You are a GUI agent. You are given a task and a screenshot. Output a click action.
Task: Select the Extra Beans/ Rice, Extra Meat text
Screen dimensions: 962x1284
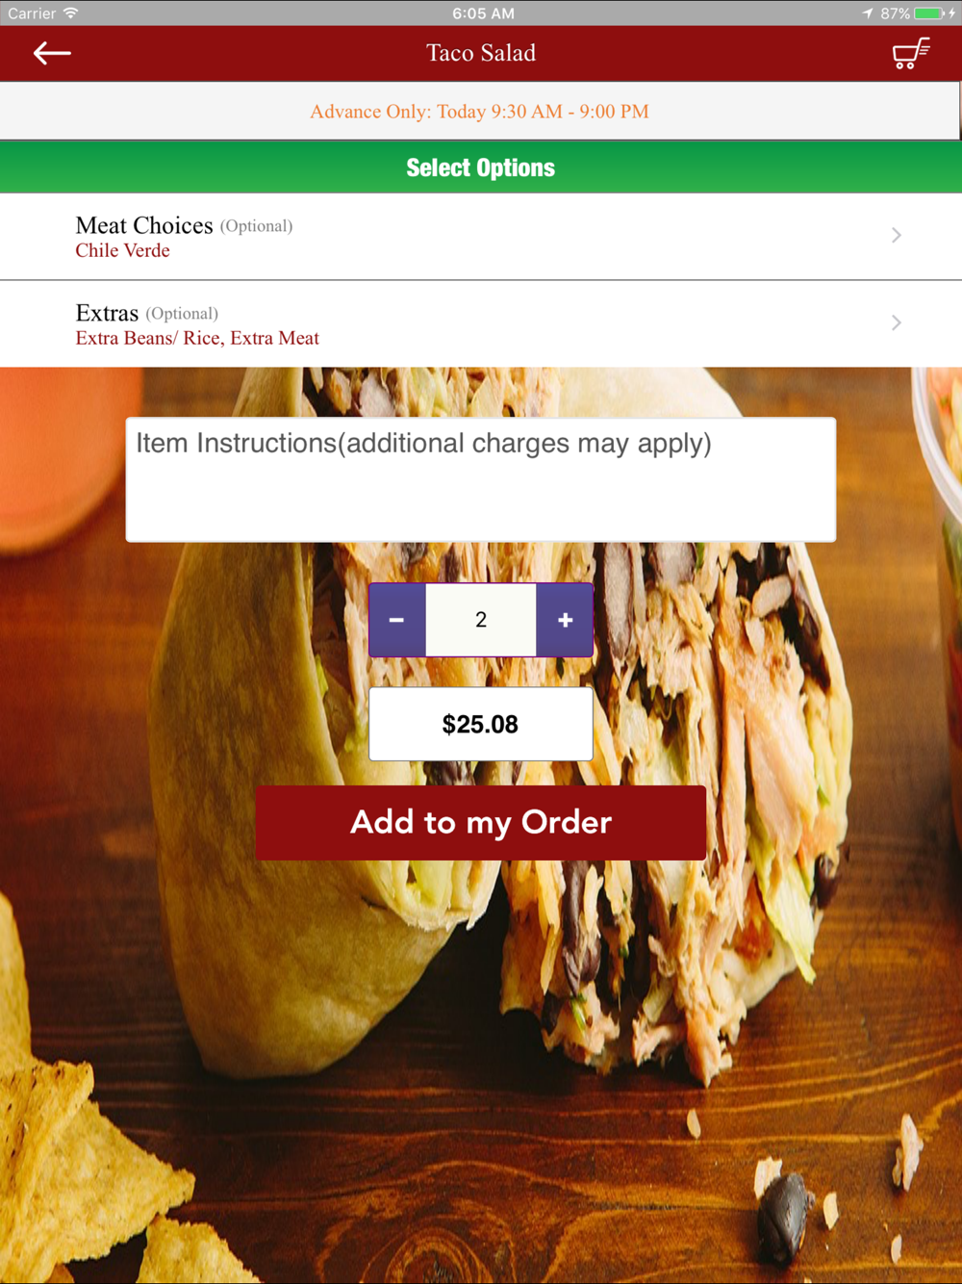pos(197,338)
